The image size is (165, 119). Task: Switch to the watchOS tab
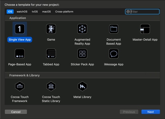(x=22, y=12)
